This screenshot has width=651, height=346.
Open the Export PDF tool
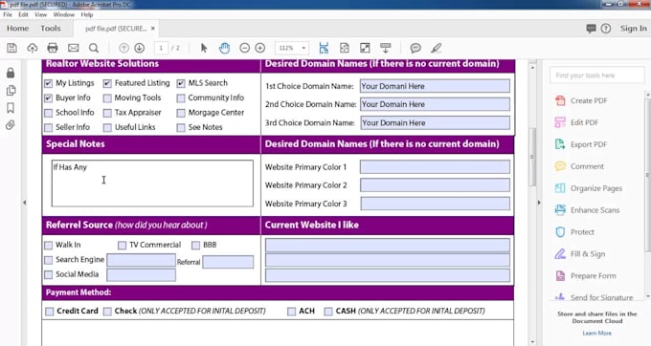tap(581, 144)
